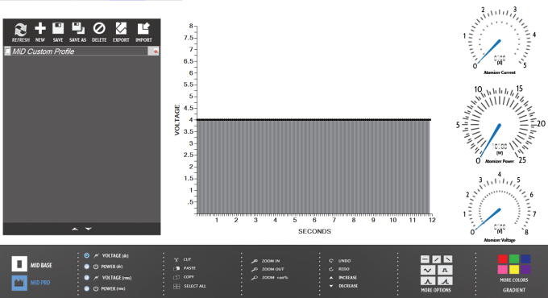548x298 pixels.
Task: Click the up arrow below the profile list
Action: click(75, 229)
